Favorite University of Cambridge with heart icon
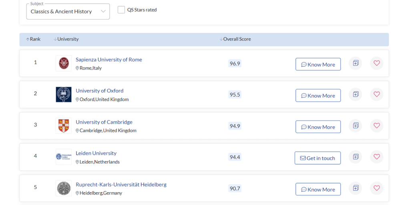The height and width of the screenshot is (205, 410). coord(376,125)
